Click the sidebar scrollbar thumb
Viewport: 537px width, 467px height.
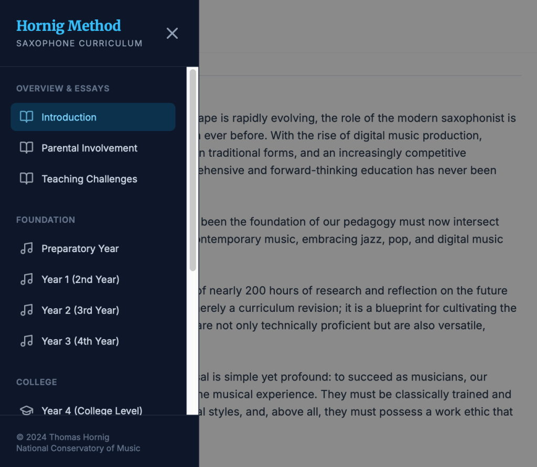(193, 170)
